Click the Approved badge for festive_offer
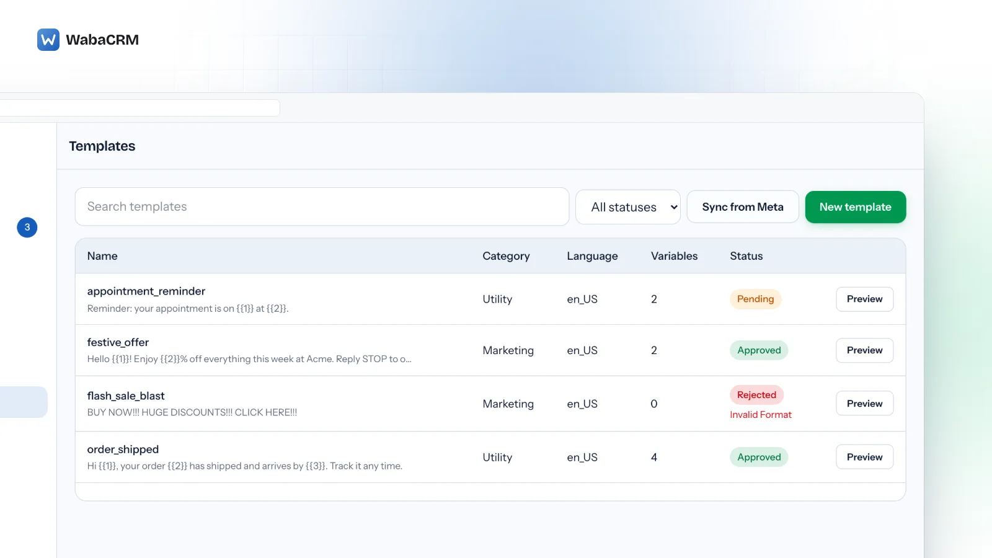 pyautogui.click(x=759, y=350)
